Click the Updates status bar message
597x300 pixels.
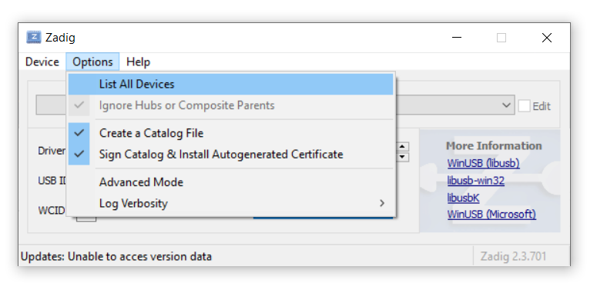pyautogui.click(x=116, y=257)
